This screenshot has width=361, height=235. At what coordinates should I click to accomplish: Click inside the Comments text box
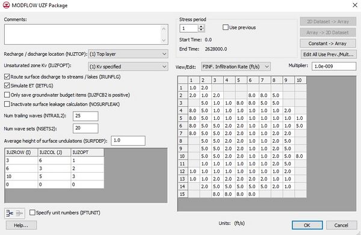coord(82,34)
